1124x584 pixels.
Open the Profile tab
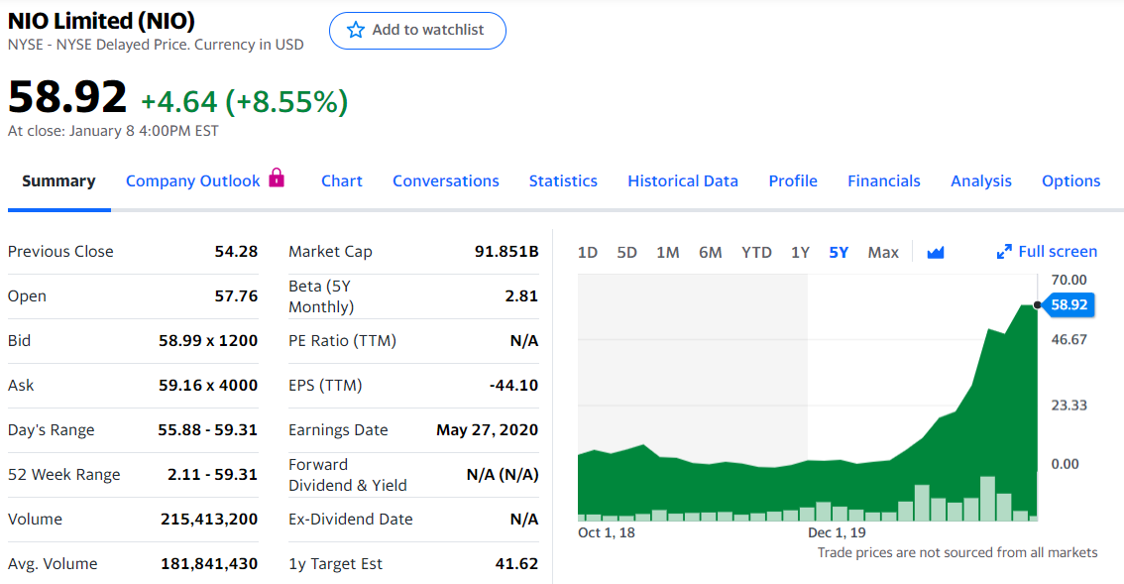pos(793,180)
